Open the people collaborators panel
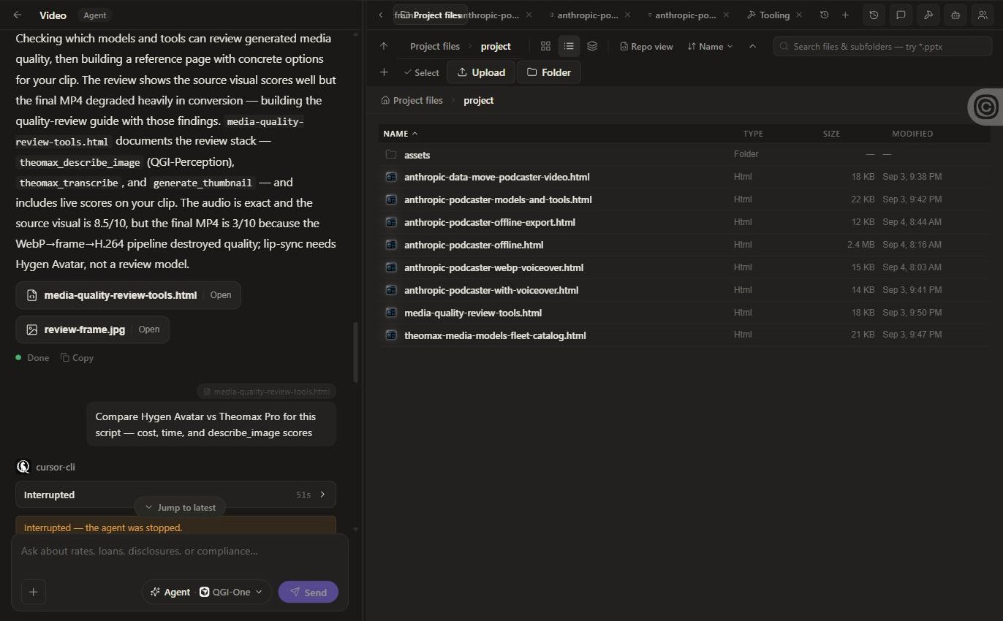 (982, 15)
